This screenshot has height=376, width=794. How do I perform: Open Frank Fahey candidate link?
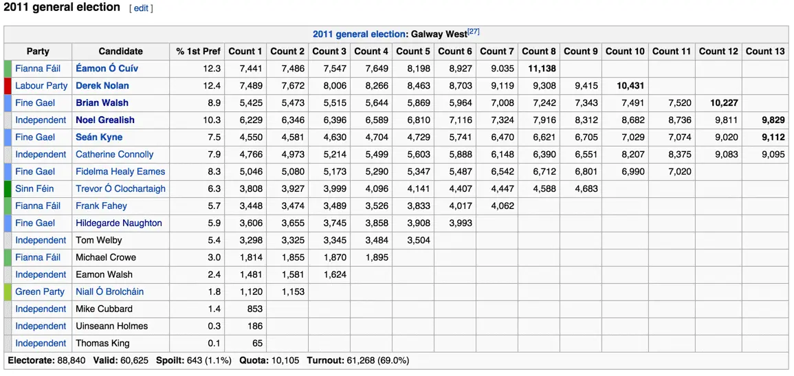point(101,206)
